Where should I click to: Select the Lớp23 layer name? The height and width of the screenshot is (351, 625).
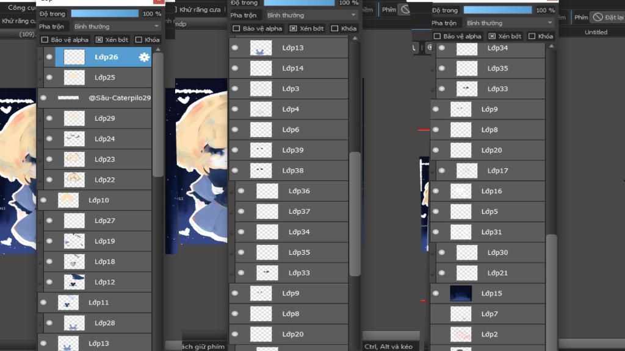(105, 159)
